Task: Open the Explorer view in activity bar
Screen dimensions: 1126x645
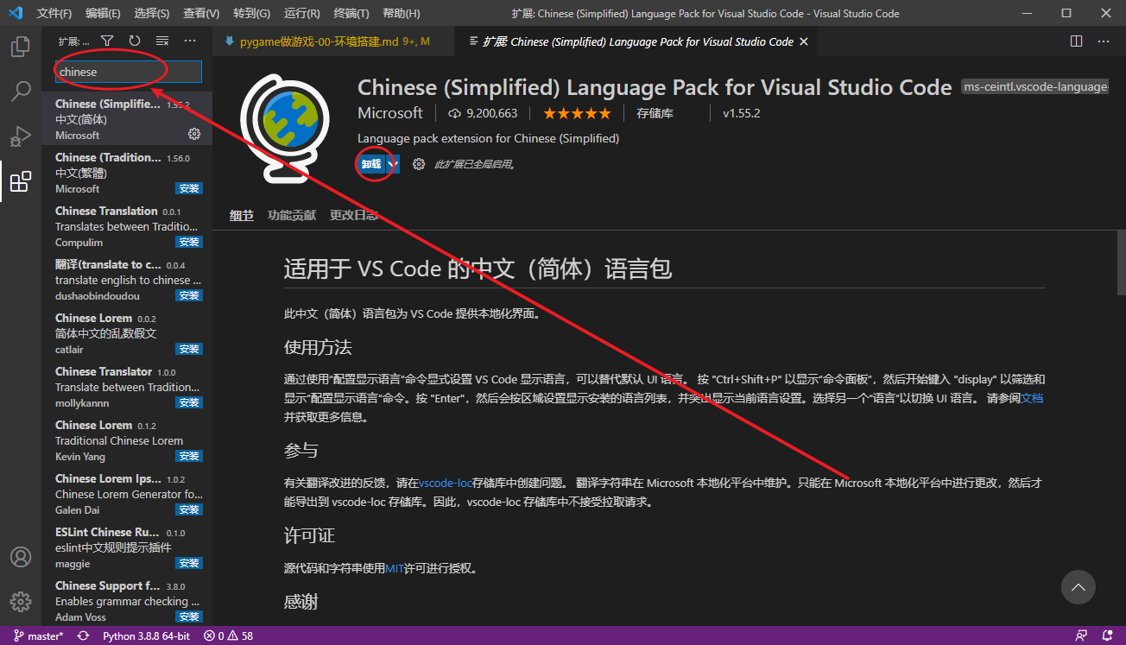Action: tap(21, 46)
